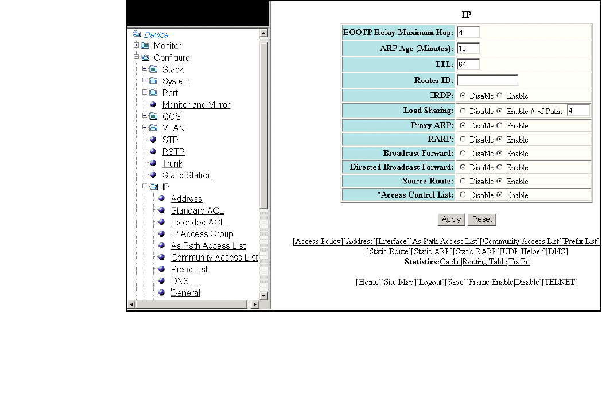Click the QOS folder icon

click(154, 116)
